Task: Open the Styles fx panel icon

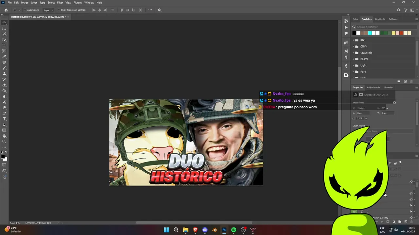Action: coord(346,43)
